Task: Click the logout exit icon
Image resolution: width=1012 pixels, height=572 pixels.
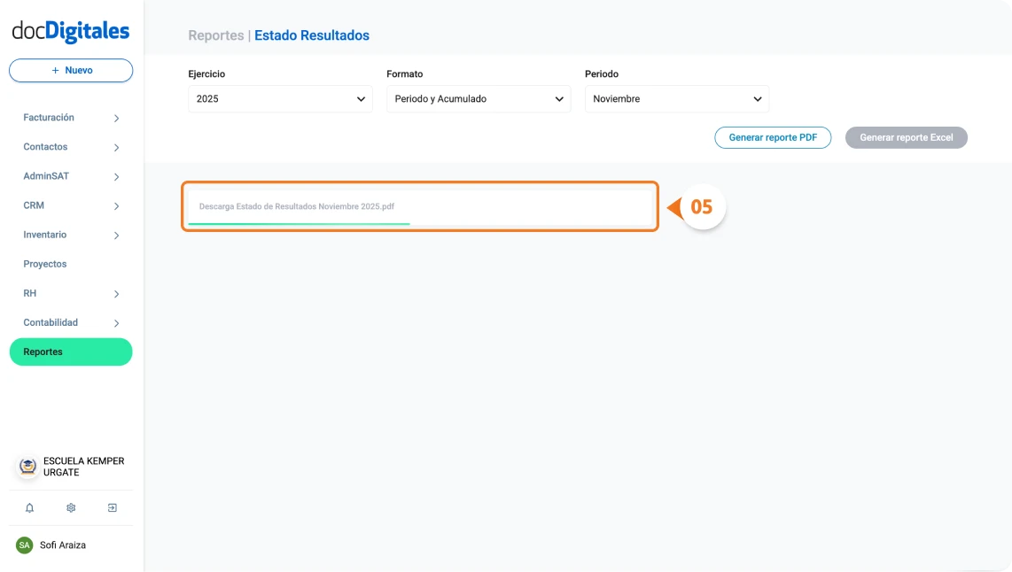Action: pos(113,508)
